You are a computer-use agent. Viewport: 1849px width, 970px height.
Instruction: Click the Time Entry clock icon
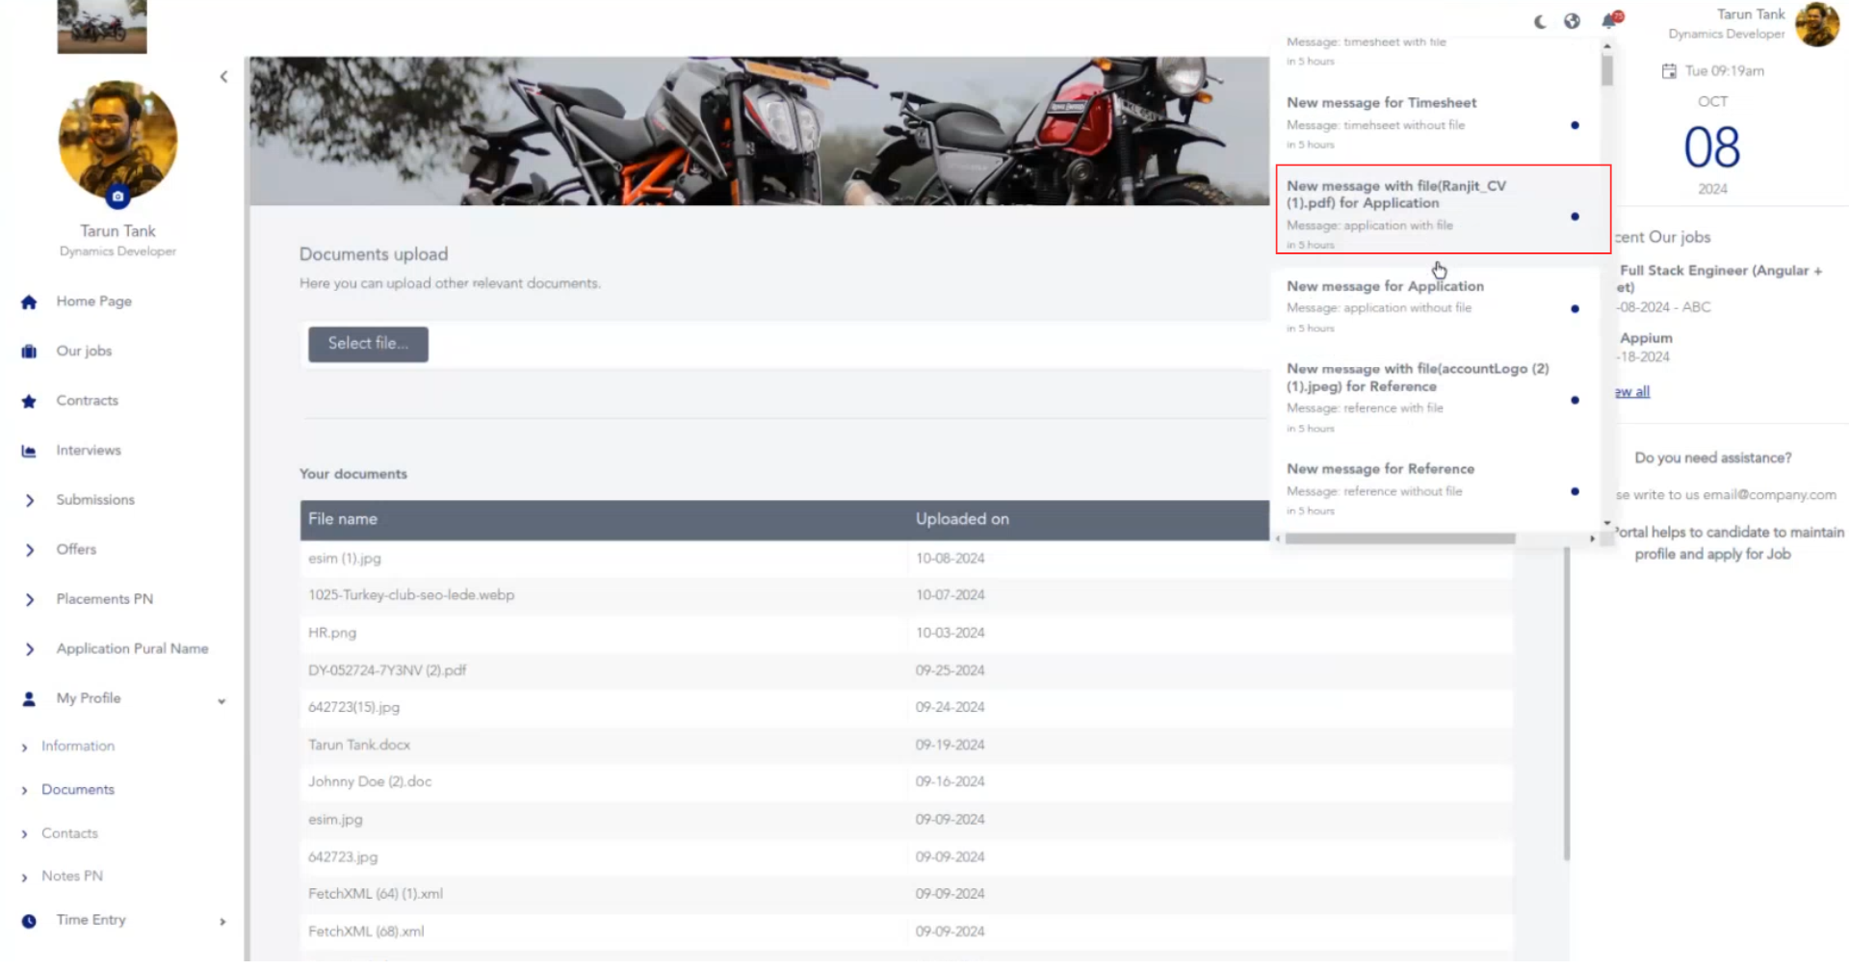click(x=29, y=922)
